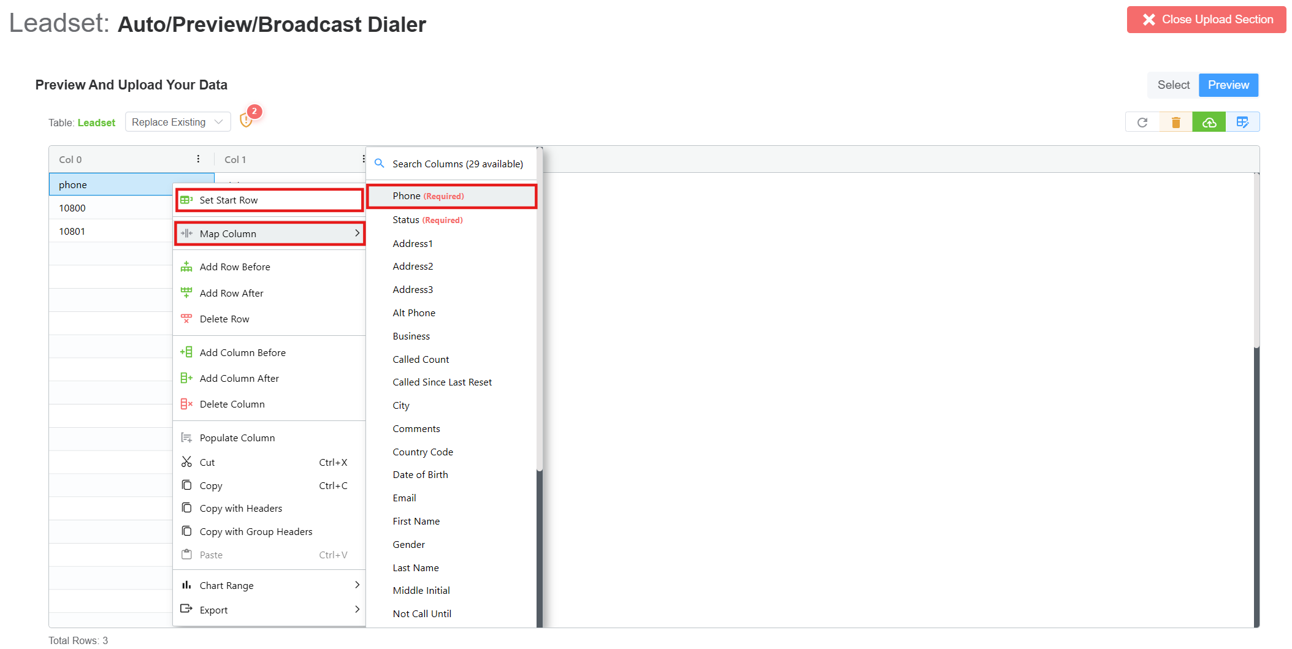
Task: Click the orange trash delete icon
Action: point(1175,123)
